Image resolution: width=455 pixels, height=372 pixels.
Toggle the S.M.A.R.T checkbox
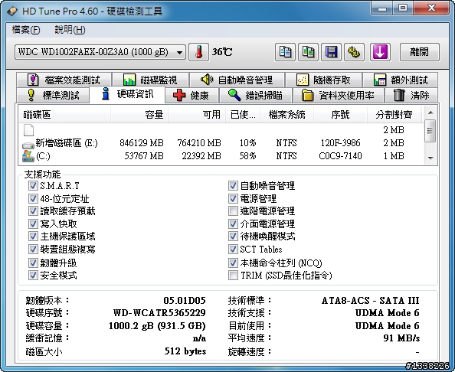click(x=33, y=185)
